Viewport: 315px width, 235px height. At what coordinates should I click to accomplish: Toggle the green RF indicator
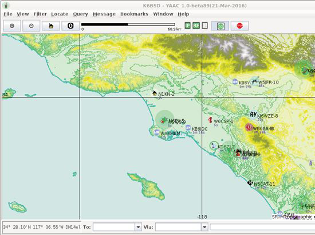[196, 26]
